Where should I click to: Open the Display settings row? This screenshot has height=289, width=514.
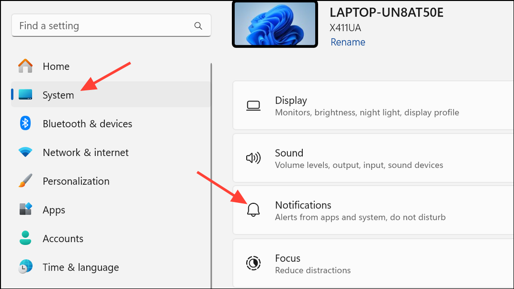click(x=373, y=105)
